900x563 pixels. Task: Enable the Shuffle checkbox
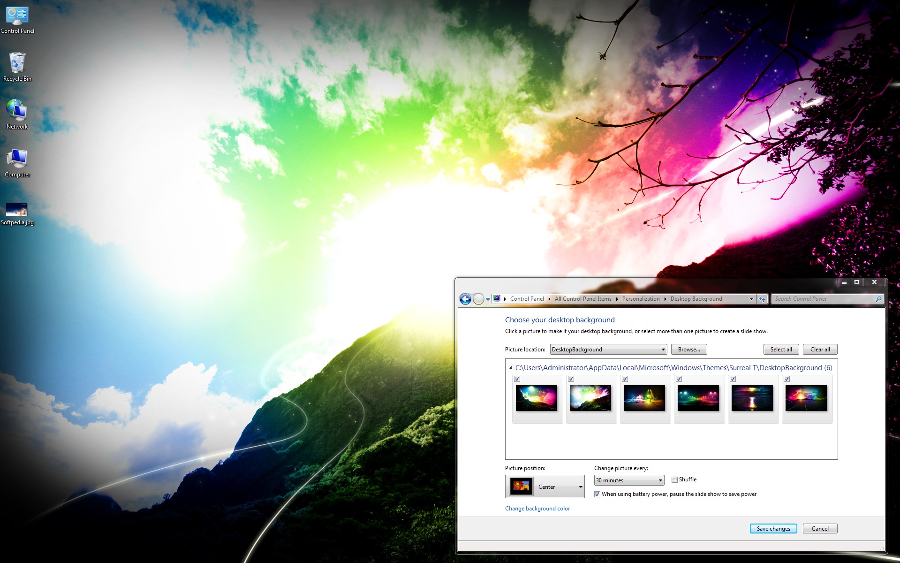point(674,480)
